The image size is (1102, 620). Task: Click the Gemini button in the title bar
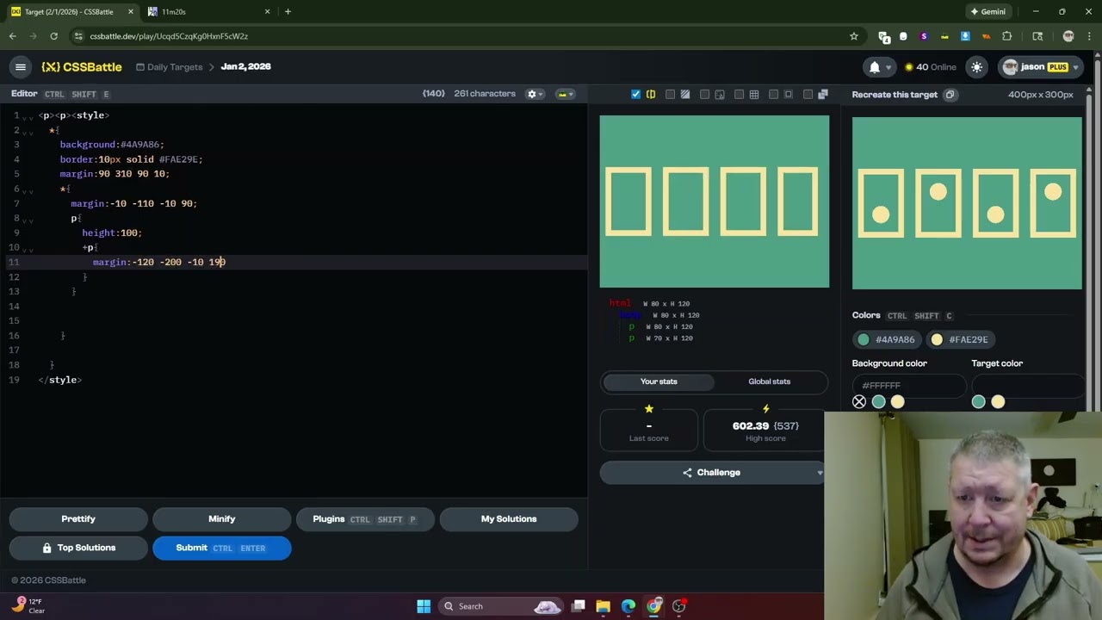click(x=988, y=12)
